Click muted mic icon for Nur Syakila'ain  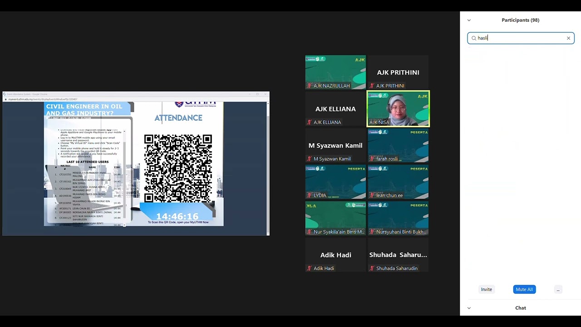(x=310, y=232)
